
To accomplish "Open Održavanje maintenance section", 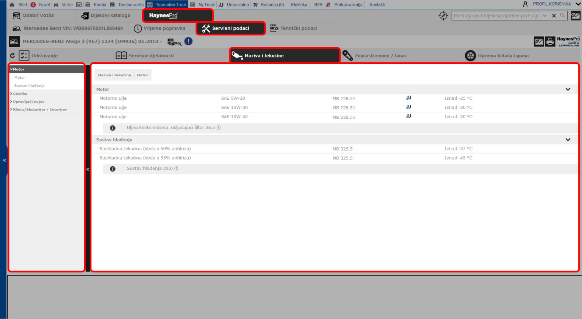I will (x=44, y=56).
